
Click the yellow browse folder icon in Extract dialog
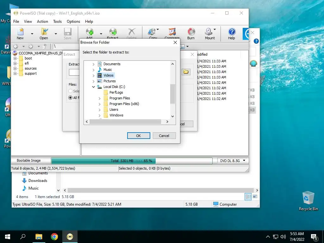[186, 72]
